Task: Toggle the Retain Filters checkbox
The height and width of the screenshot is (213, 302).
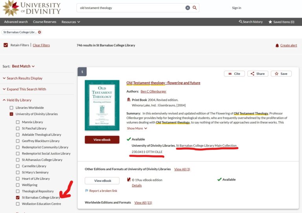Action: point(6,45)
